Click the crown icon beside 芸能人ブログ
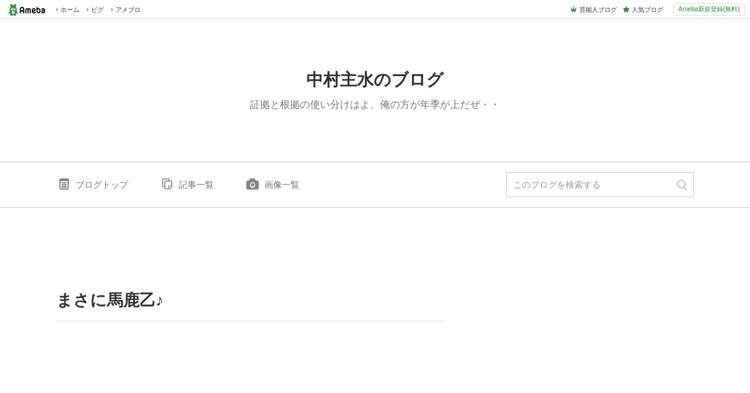Viewport: 750px width, 393px height. click(x=574, y=9)
